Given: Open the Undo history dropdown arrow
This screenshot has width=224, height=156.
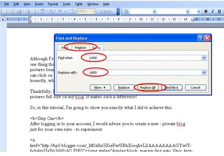Looking at the screenshot, I should pos(65,12).
